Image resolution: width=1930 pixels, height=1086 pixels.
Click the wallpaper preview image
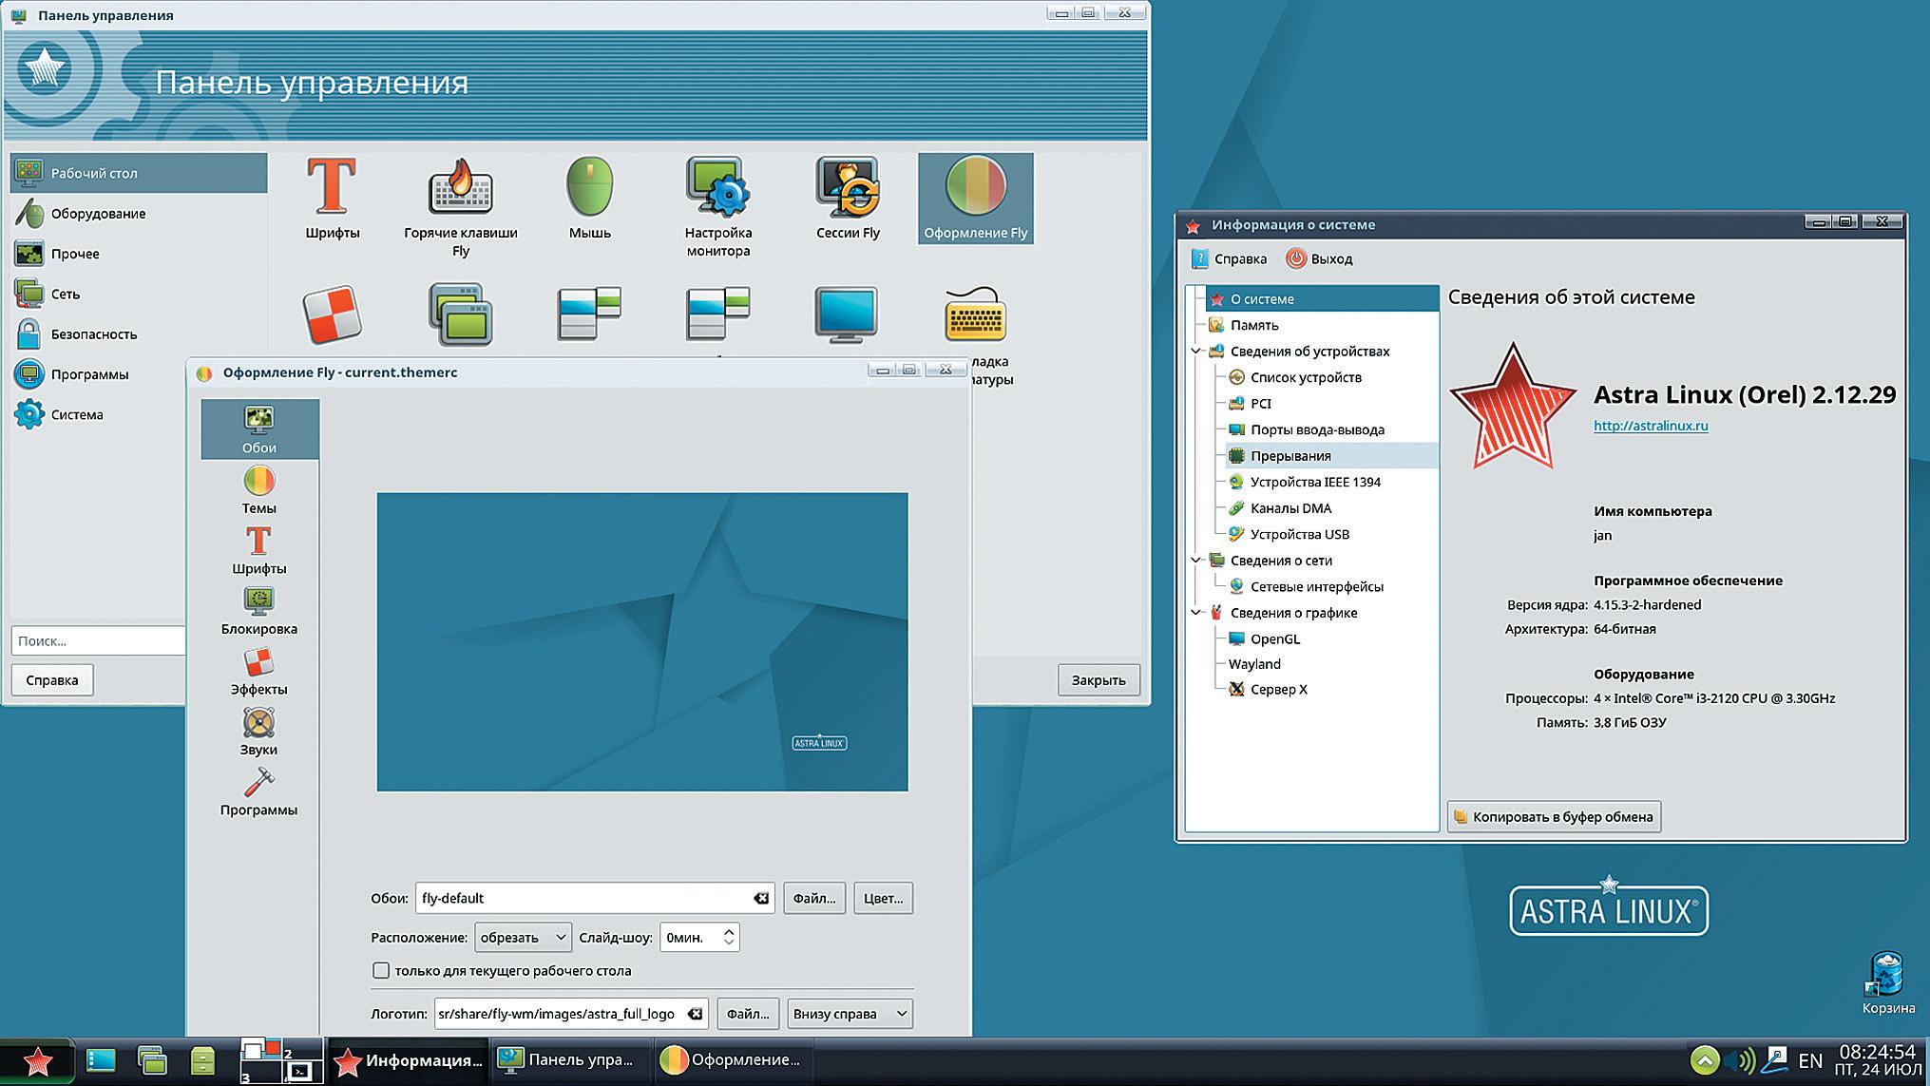point(642,641)
